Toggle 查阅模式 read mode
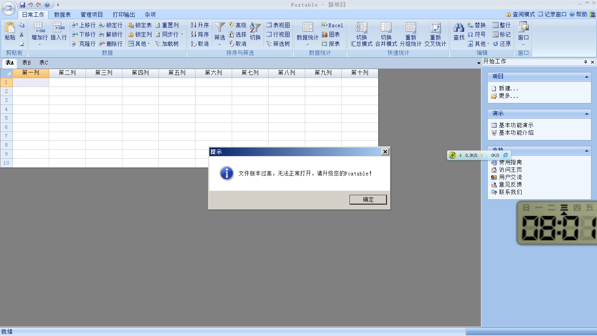The image size is (597, 336). pyautogui.click(x=521, y=14)
